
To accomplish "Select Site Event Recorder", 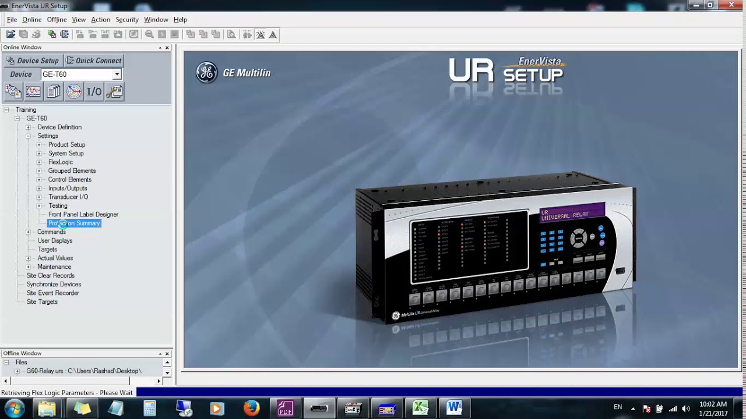I will pos(53,293).
